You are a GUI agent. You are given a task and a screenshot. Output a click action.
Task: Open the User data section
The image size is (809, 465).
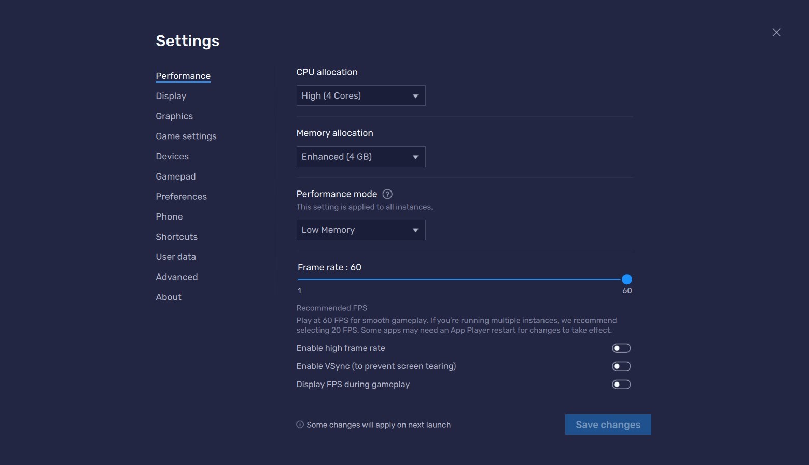[176, 257]
